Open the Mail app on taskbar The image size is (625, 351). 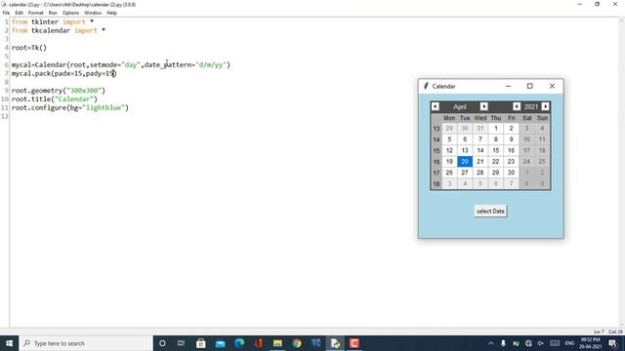pos(220,343)
